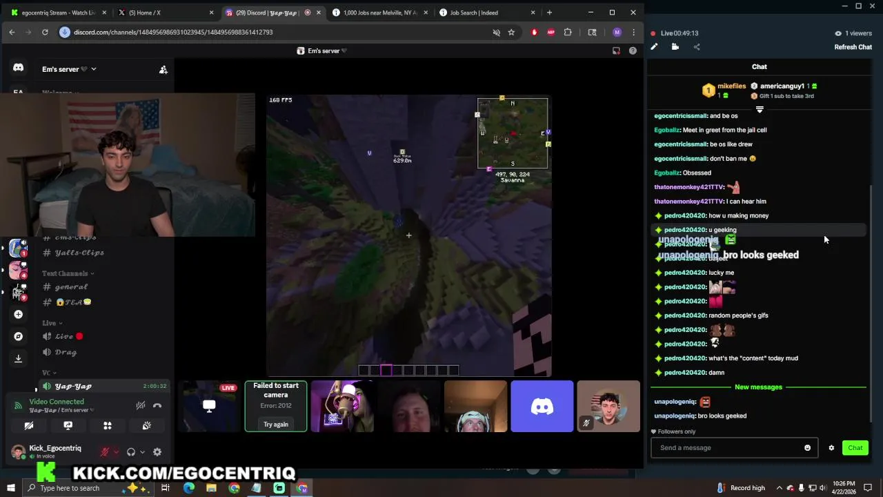Open Chrome profile avatar M
Viewport: 883px width, 497px height.
point(617,32)
